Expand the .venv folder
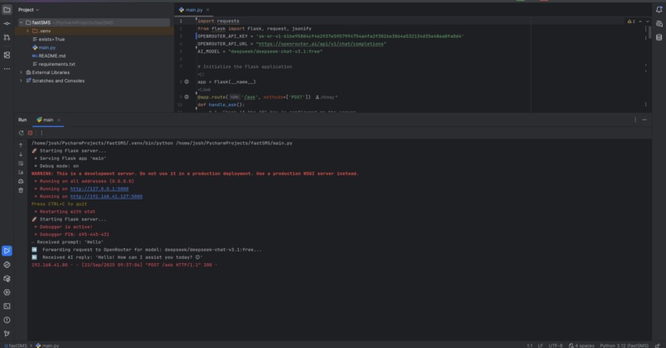666x348 pixels. [27, 31]
